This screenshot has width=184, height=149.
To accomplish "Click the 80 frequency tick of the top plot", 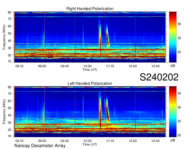I will pyautogui.click(x=9, y=12).
